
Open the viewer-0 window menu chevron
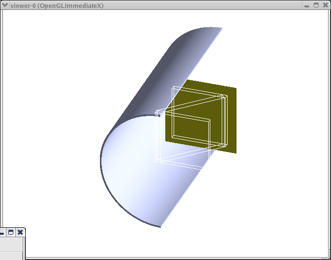(5, 5)
